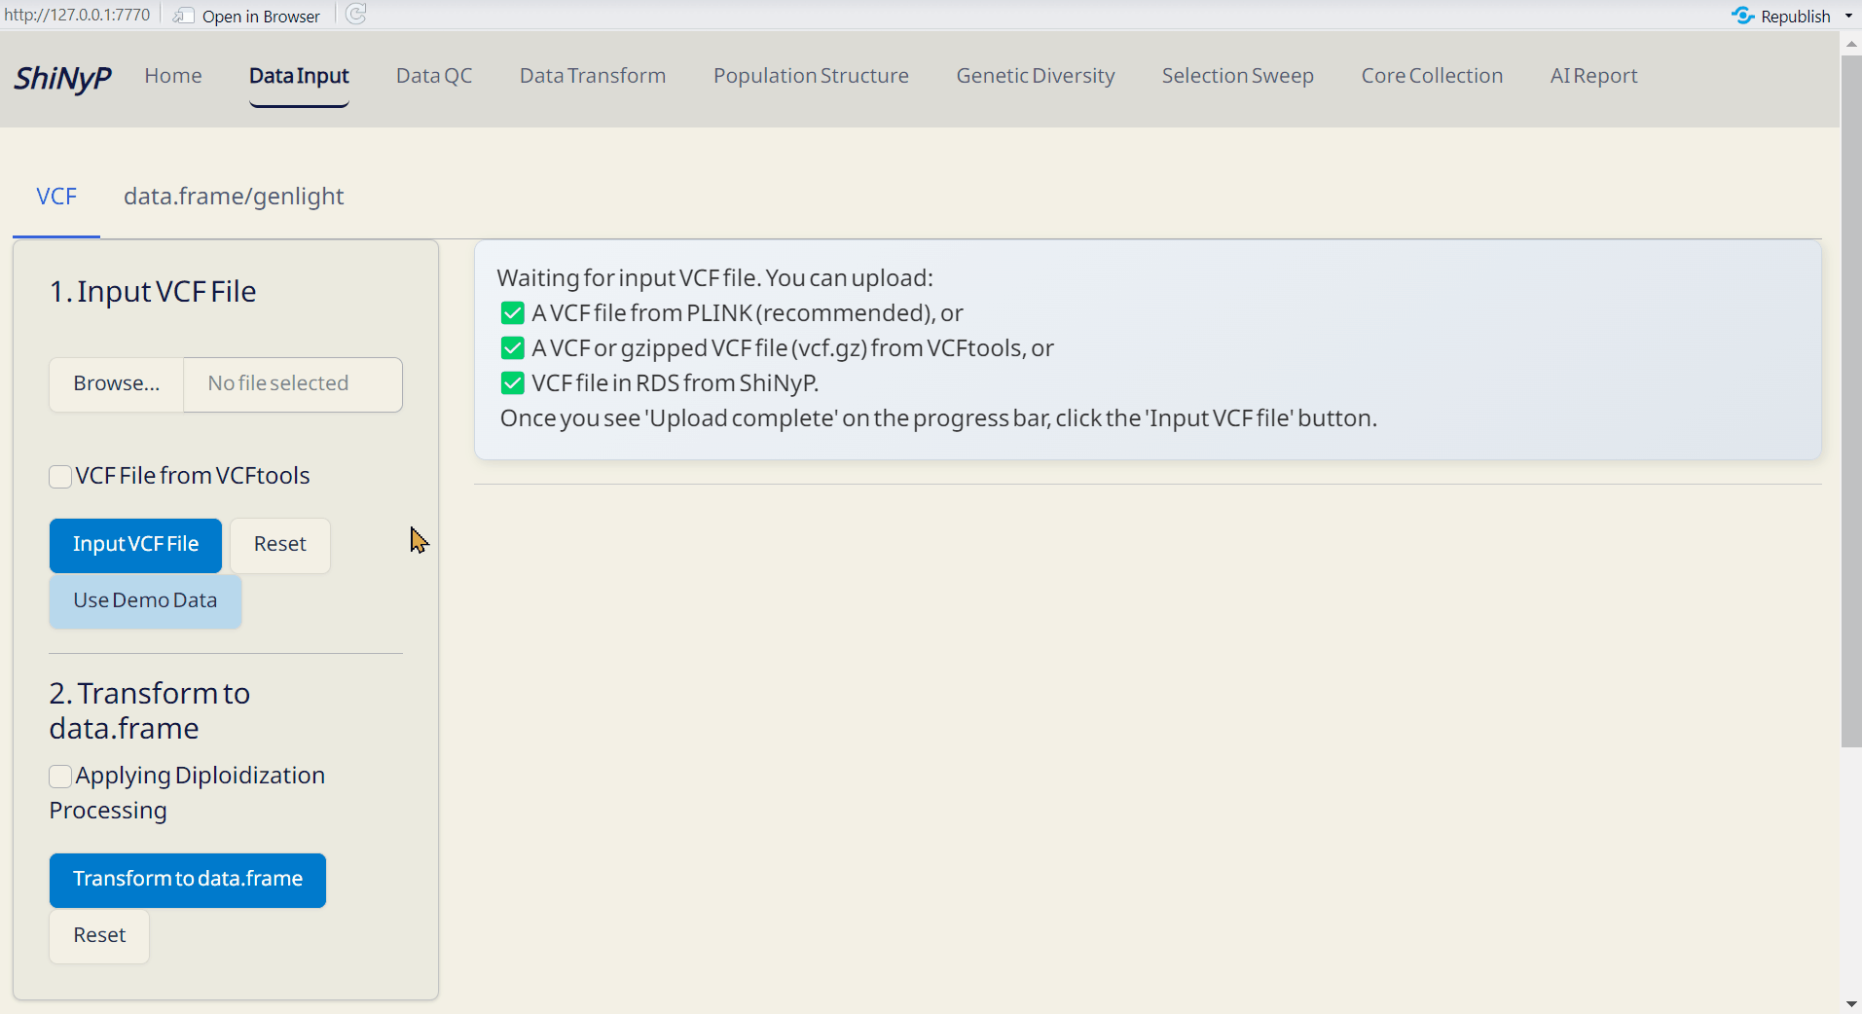Click the Open in Browser icon
This screenshot has width=1862, height=1014.
[x=183, y=16]
